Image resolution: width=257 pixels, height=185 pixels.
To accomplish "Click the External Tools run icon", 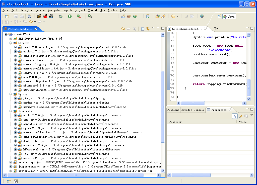I will coord(79,16).
